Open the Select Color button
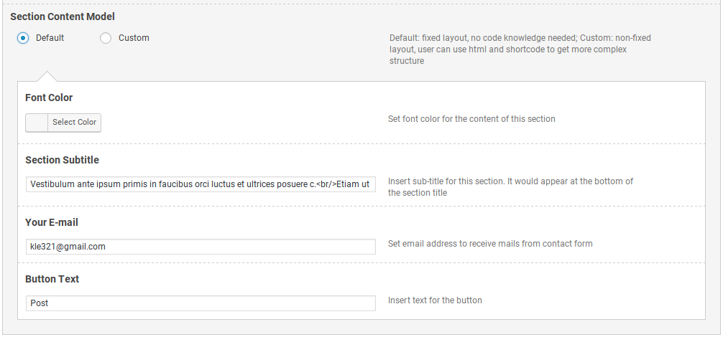This screenshot has height=337, width=723. [x=74, y=123]
